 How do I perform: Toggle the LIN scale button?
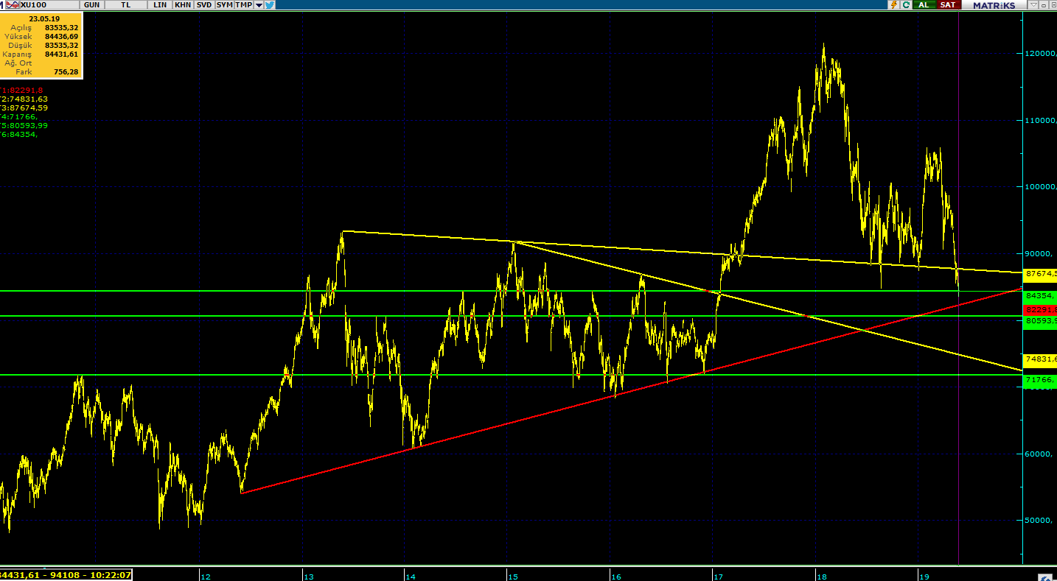point(160,5)
